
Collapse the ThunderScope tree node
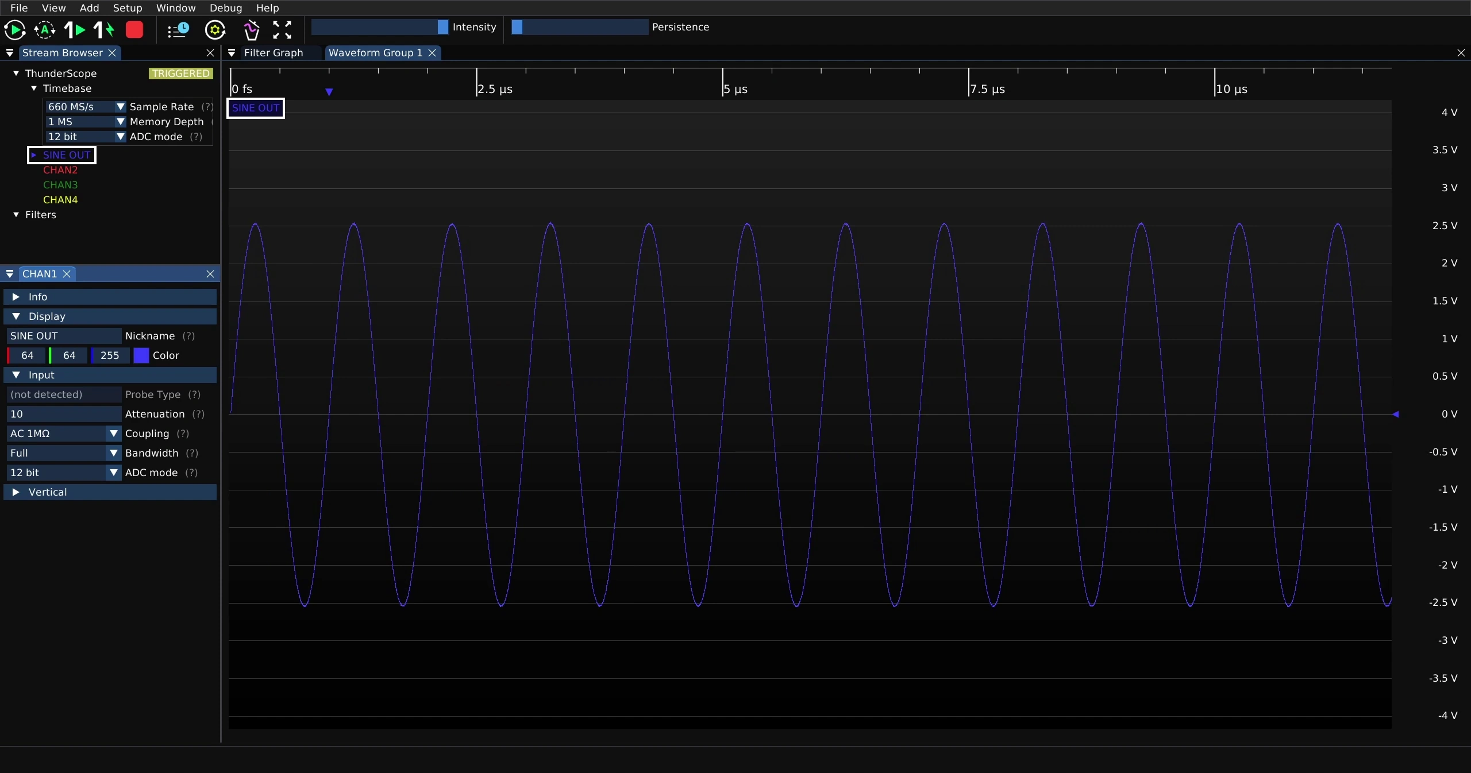(x=16, y=74)
